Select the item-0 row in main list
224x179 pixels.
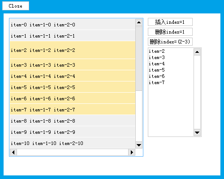[x=73, y=24]
